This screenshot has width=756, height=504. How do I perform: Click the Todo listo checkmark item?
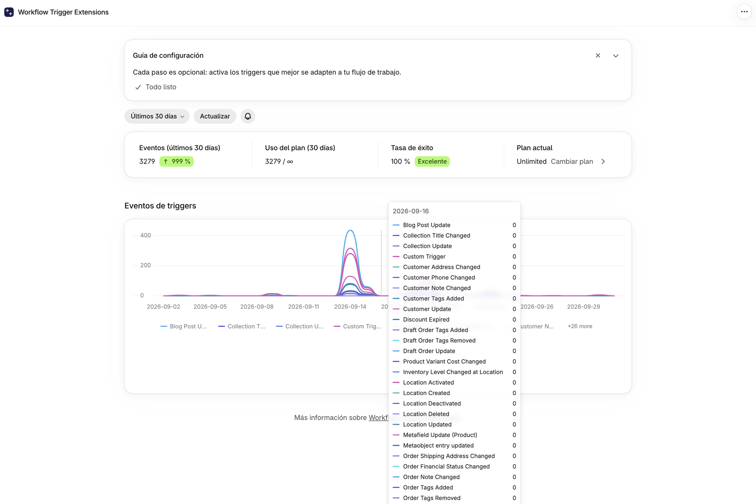tap(156, 87)
